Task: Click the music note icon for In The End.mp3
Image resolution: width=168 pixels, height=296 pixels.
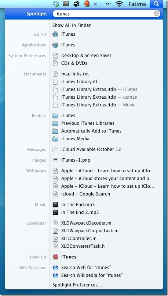Action: point(55,205)
